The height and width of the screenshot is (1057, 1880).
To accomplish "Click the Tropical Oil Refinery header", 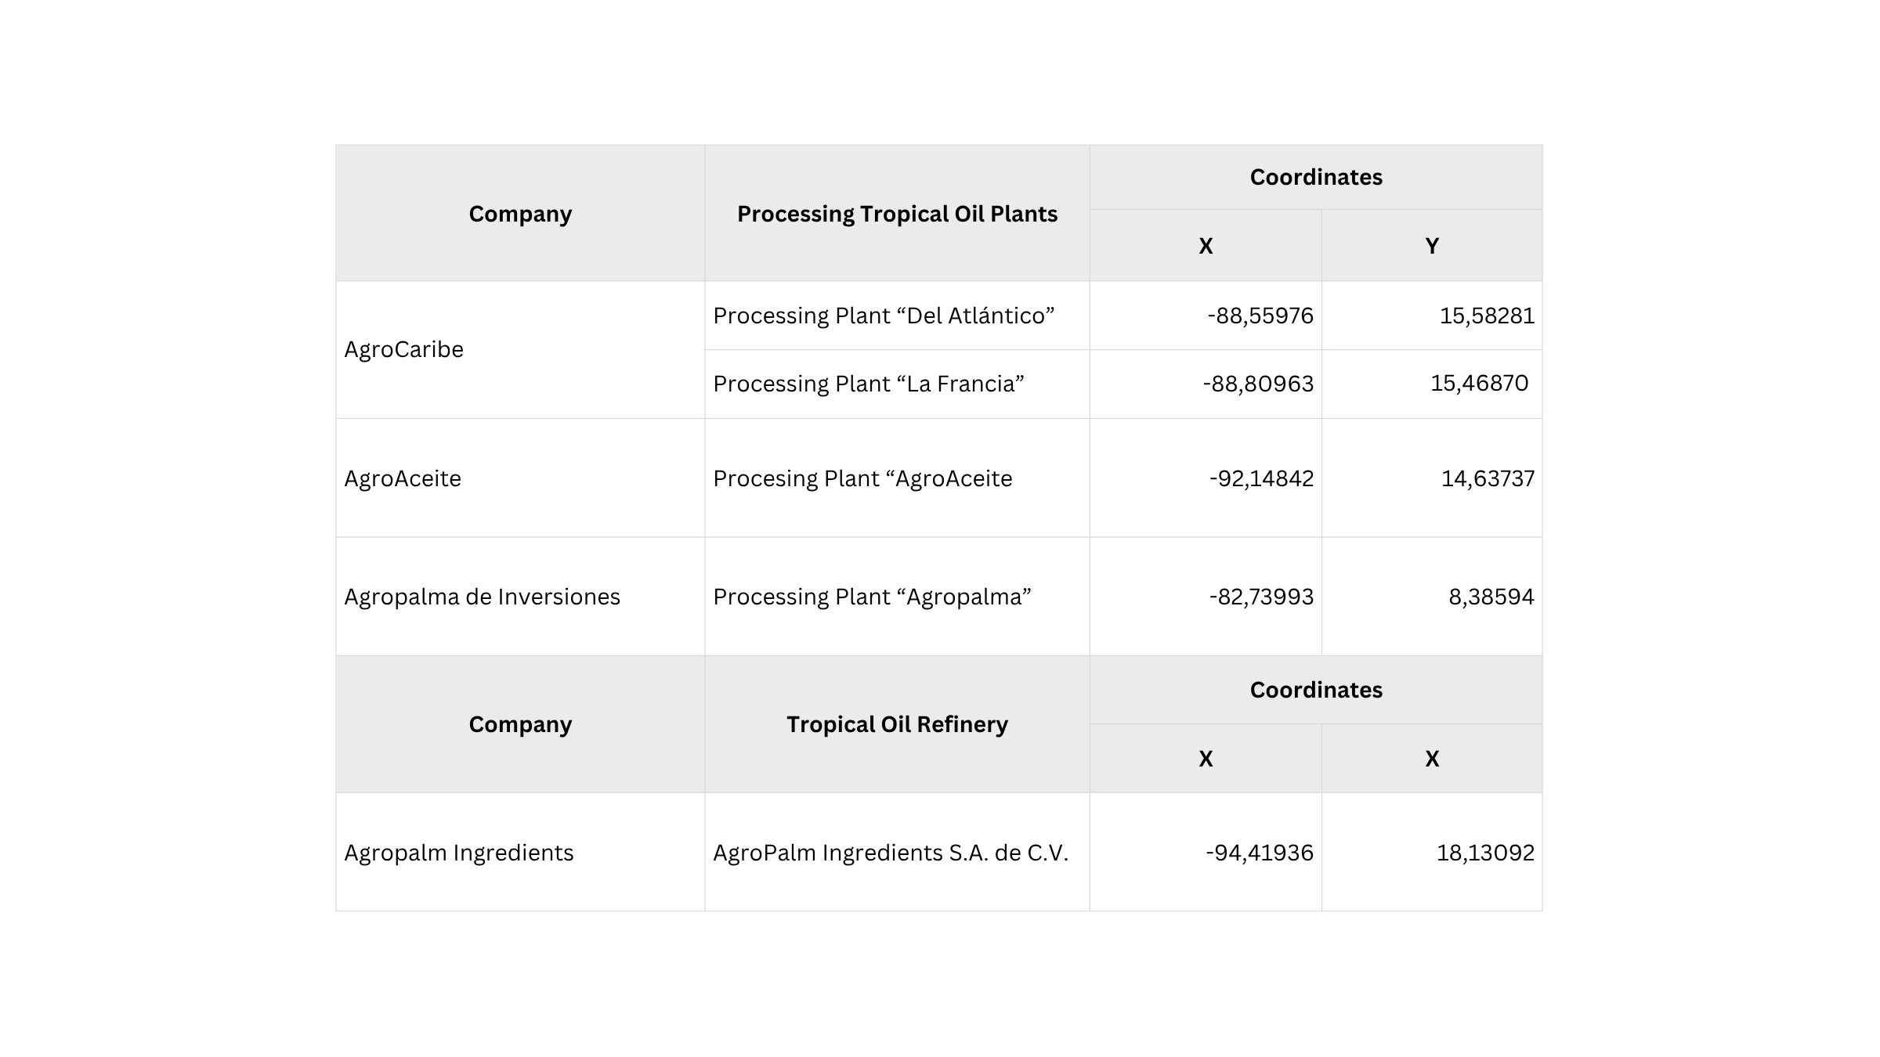I will [897, 724].
